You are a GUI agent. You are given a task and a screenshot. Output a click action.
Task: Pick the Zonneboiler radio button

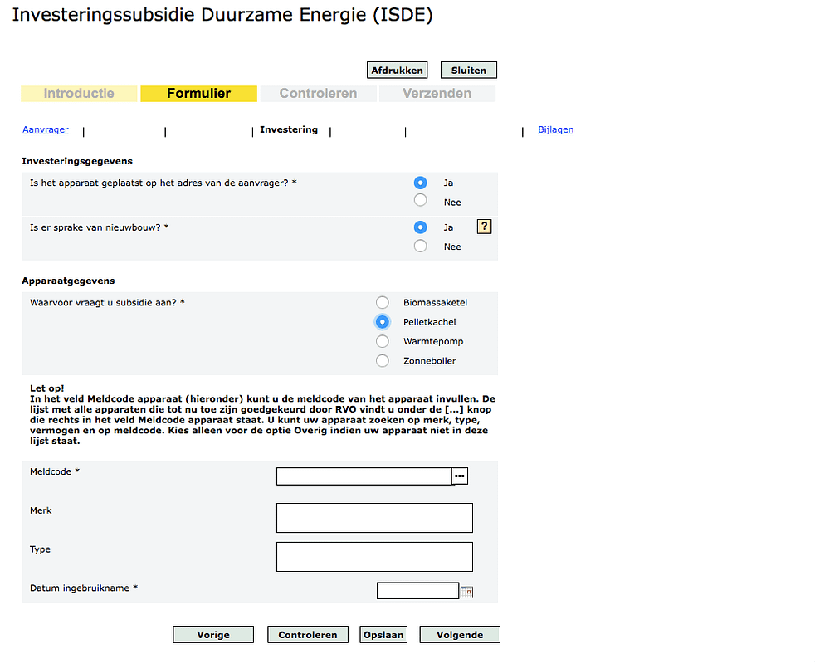point(383,360)
